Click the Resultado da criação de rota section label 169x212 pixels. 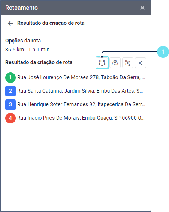[x=39, y=62]
